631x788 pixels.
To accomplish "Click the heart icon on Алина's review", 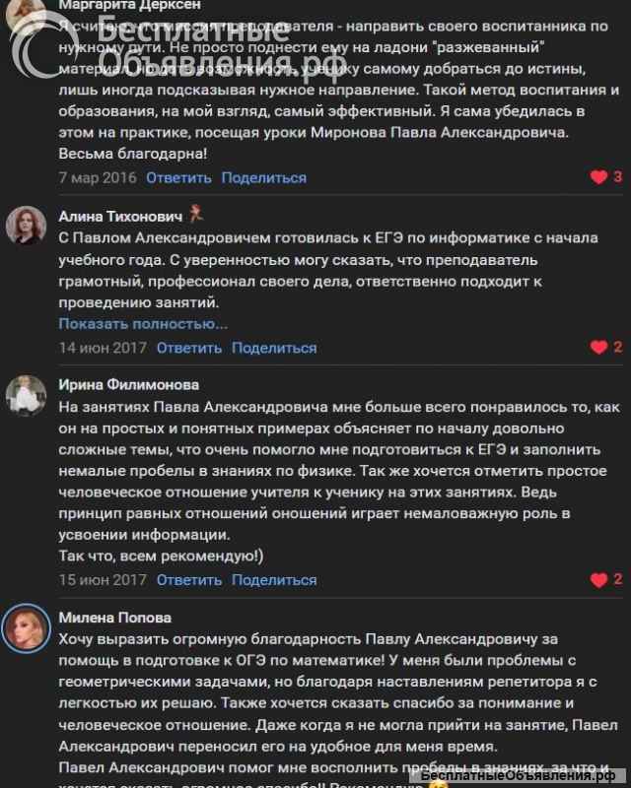I will tap(598, 347).
